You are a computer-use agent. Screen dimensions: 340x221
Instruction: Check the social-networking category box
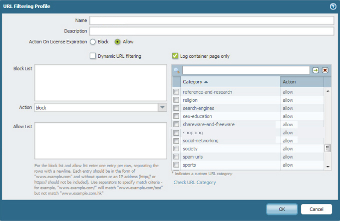[176, 141]
